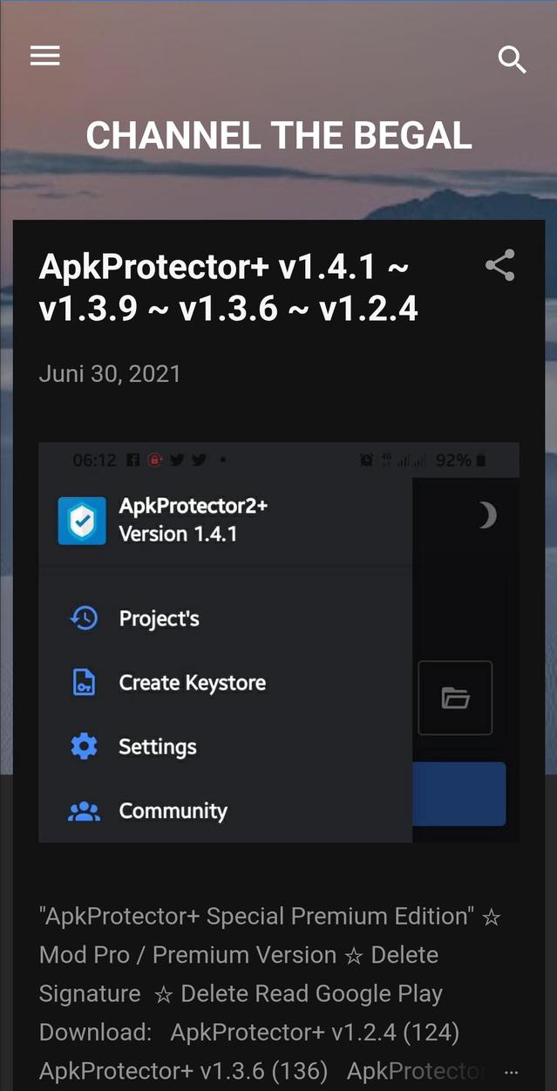Click the Create Keystore document icon
The image size is (557, 1091).
pyautogui.click(x=85, y=682)
